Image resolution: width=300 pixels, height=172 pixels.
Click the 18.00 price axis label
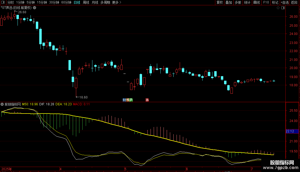(293, 85)
